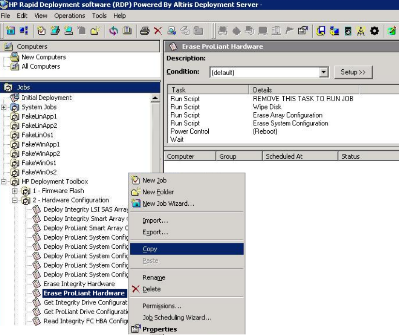The height and width of the screenshot is (335, 399).
Task: Select New Computers in the Computers pane
Action: point(43,57)
